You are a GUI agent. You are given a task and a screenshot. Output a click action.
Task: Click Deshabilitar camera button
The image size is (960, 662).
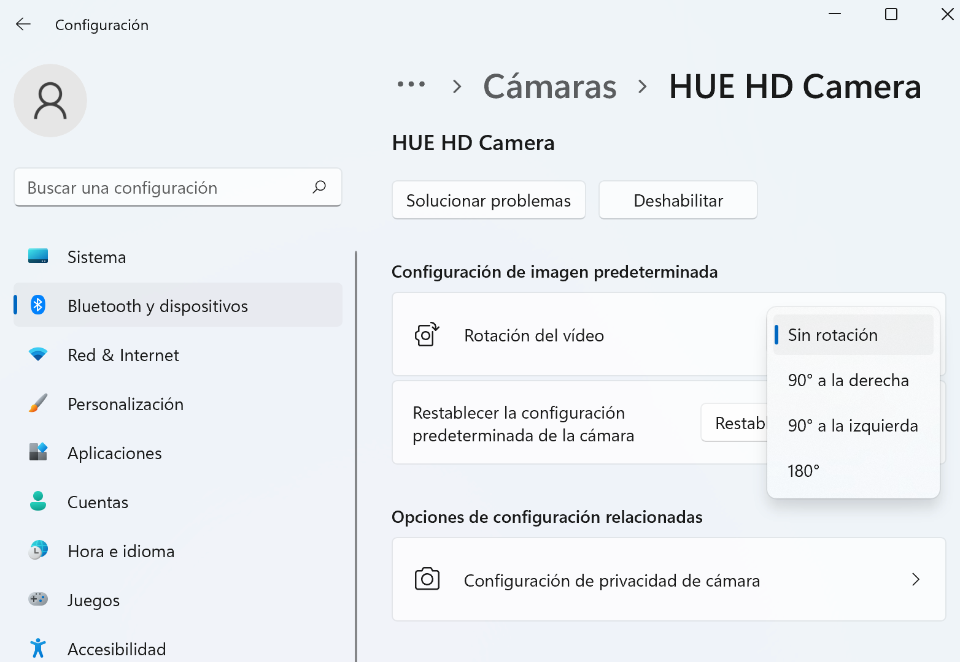point(678,200)
